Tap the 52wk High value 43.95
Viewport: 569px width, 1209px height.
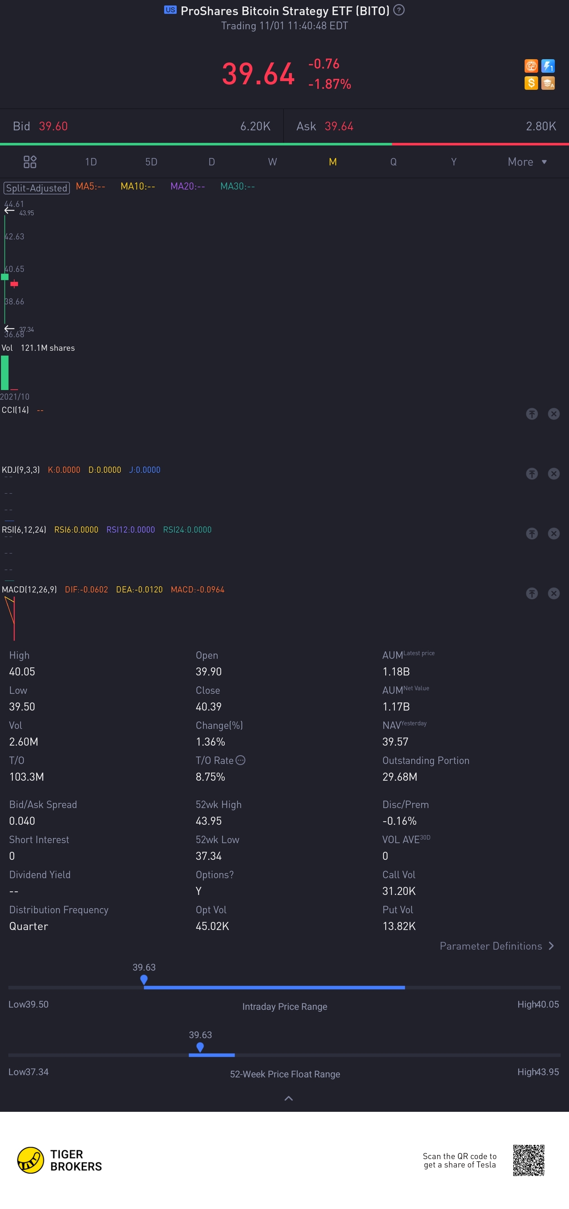(209, 821)
